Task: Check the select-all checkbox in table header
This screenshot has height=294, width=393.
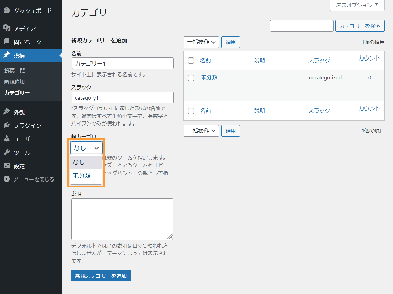Action: pyautogui.click(x=191, y=60)
